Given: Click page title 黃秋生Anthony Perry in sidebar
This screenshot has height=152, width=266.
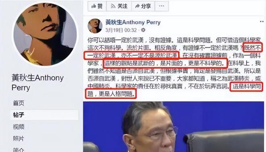Looking at the screenshot, I should coord(37,82).
